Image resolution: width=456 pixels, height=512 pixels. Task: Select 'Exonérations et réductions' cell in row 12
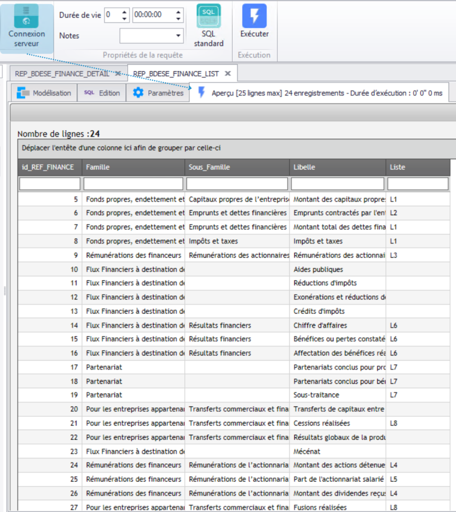click(338, 297)
